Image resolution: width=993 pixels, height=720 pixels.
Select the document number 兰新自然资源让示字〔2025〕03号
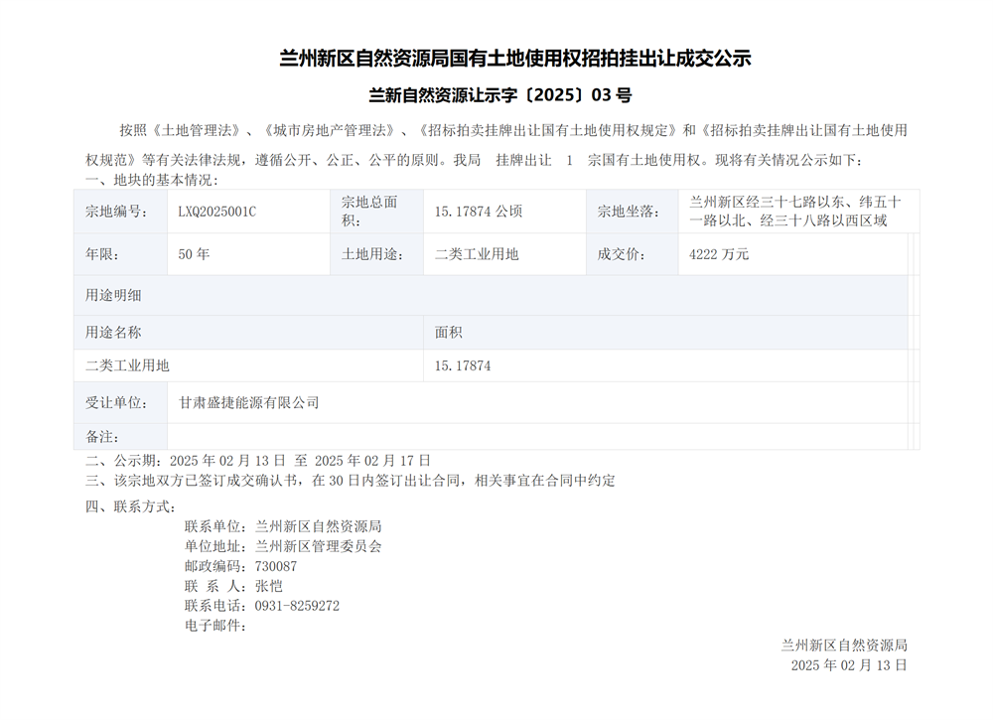500,95
